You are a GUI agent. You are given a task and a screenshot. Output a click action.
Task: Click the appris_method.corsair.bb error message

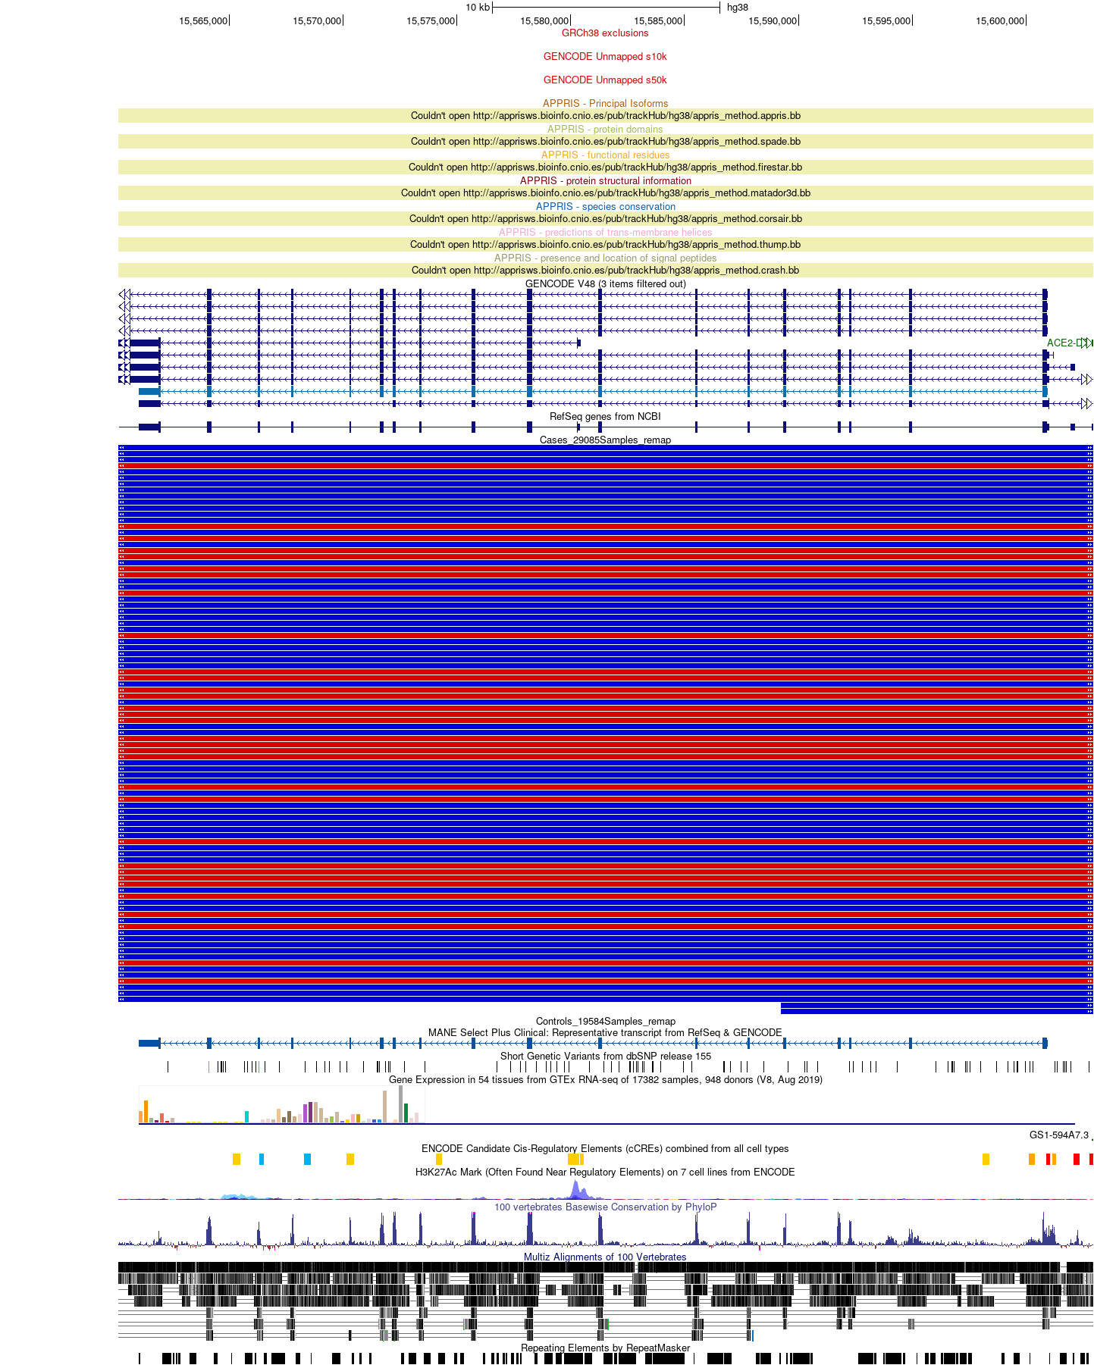[605, 219]
